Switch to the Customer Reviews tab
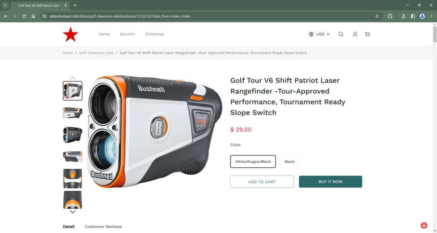 pos(103,227)
